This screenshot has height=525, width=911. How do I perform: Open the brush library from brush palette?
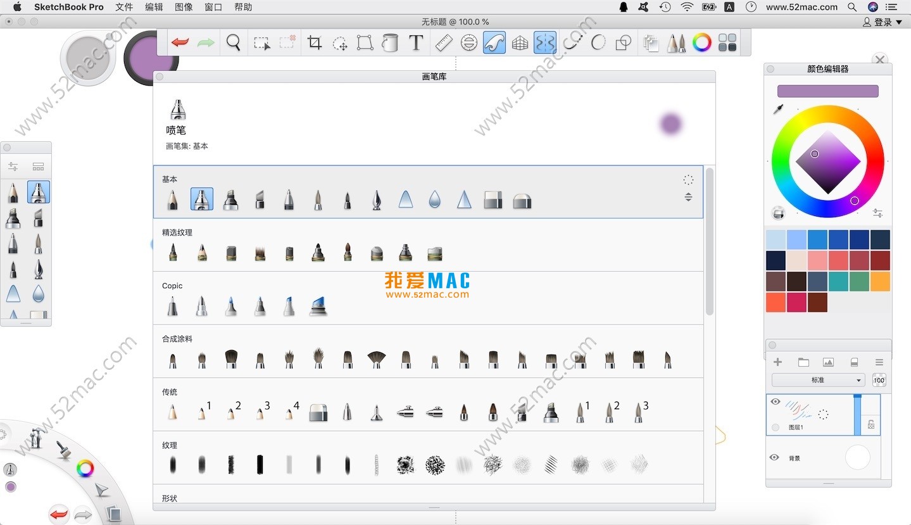pyautogui.click(x=38, y=167)
